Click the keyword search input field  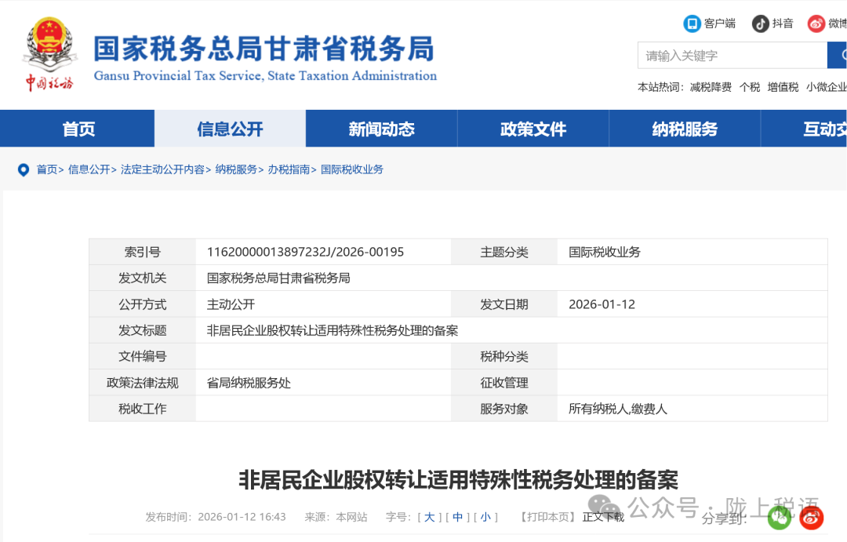coord(729,55)
